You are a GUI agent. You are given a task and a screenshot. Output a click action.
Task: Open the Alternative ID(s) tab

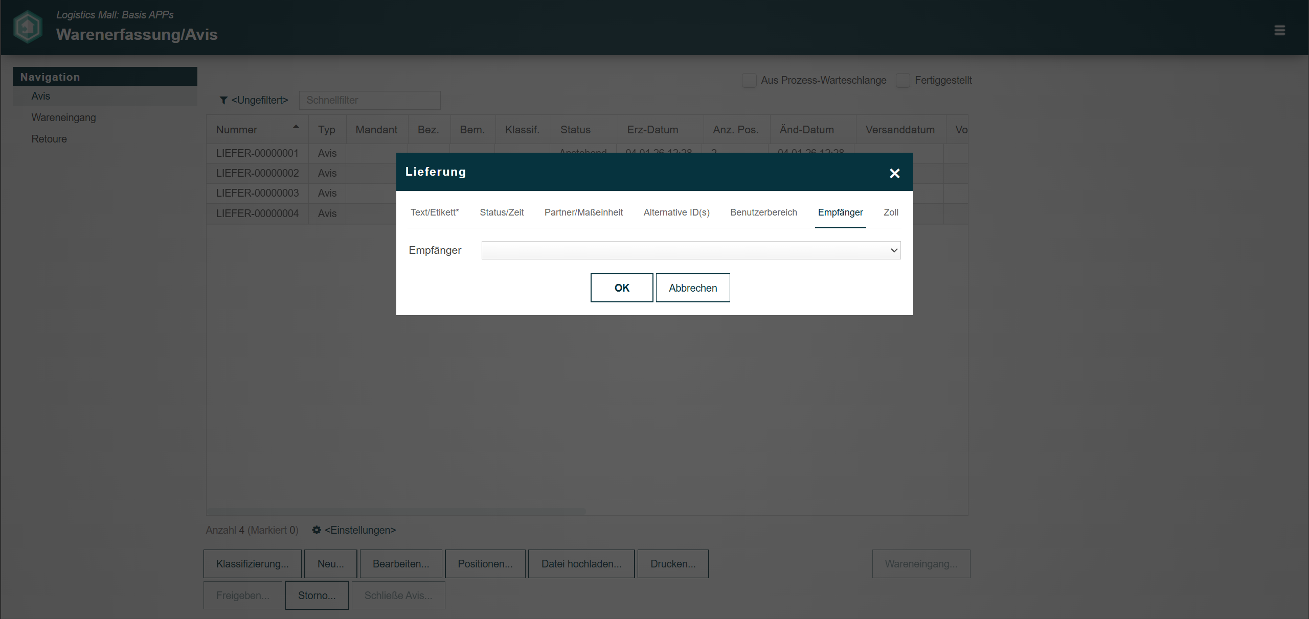[676, 212]
